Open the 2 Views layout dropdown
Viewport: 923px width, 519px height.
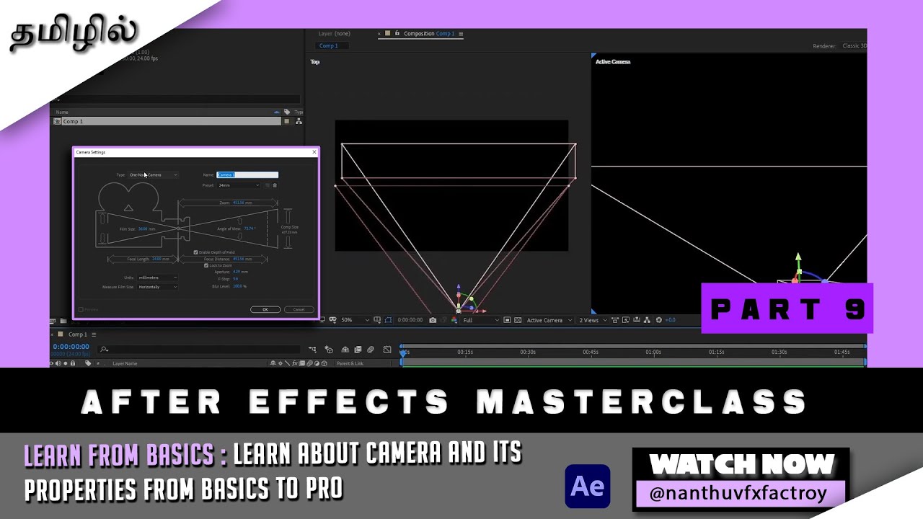click(x=593, y=320)
